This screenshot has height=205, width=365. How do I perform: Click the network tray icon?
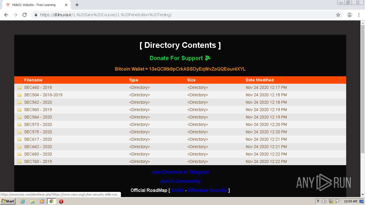coord(331,201)
